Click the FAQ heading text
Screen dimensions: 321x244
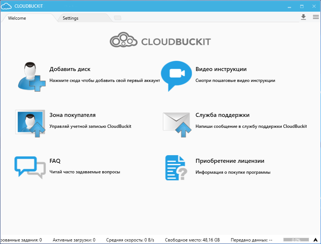tap(55, 161)
